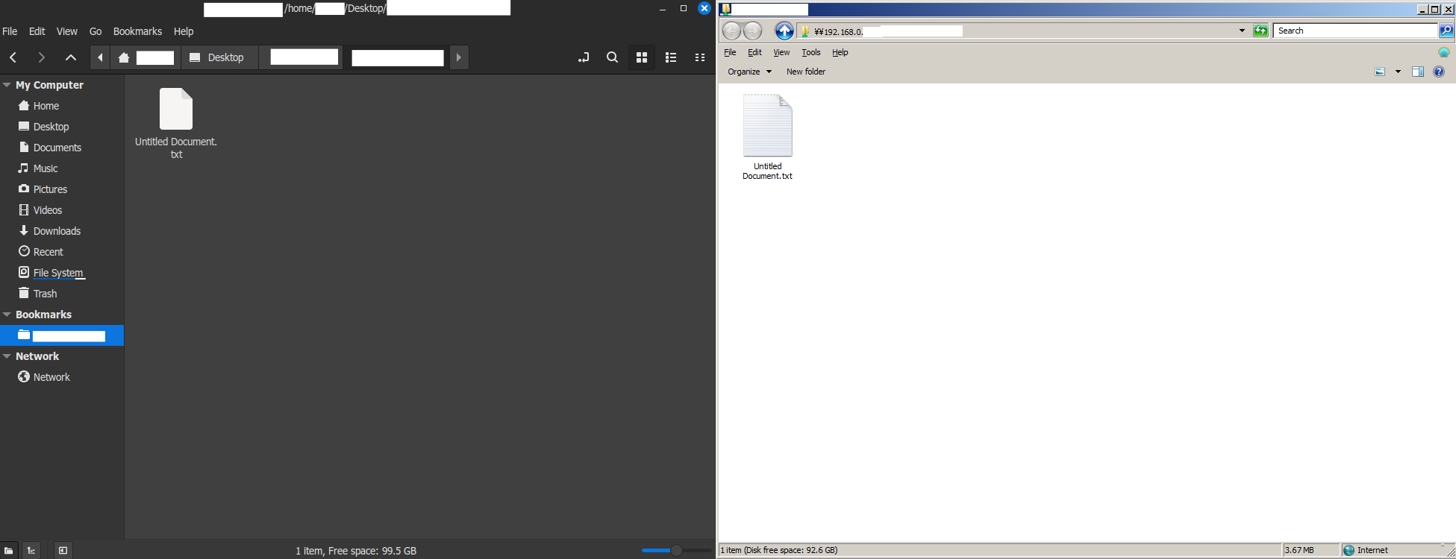1456x559 pixels.
Task: Go back in Nemo file manager
Action: point(13,57)
